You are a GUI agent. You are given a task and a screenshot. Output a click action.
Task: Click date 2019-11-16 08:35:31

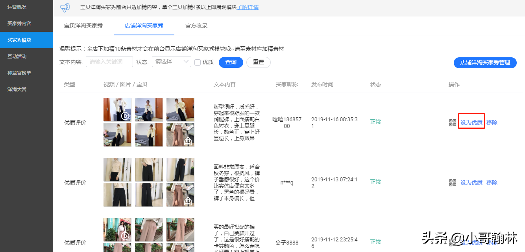pos(335,123)
